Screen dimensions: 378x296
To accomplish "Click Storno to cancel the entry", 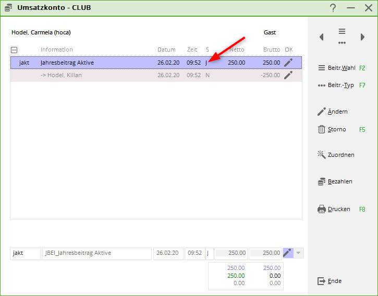I will (336, 129).
